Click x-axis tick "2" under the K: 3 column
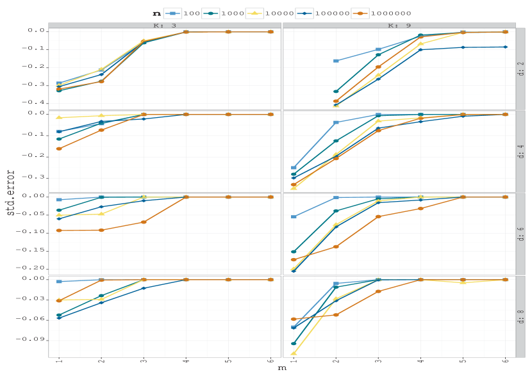The height and width of the screenshot is (372, 532). point(101,361)
